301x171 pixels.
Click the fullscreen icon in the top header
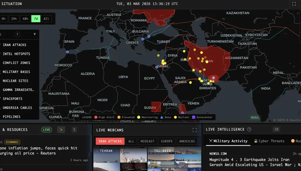(294, 4)
